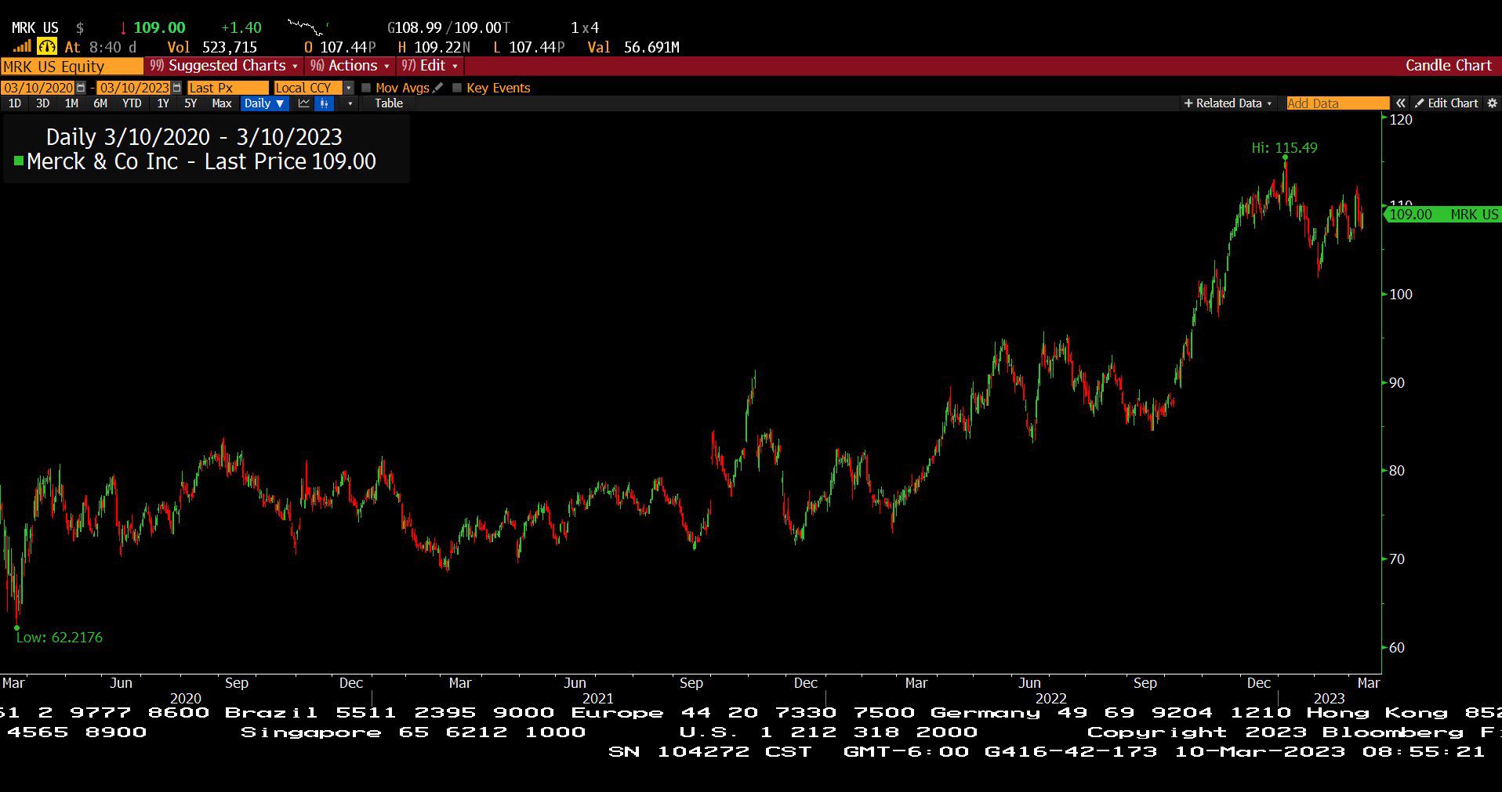
Task: Expand the chart style arrow dropdown
Action: pyautogui.click(x=350, y=103)
